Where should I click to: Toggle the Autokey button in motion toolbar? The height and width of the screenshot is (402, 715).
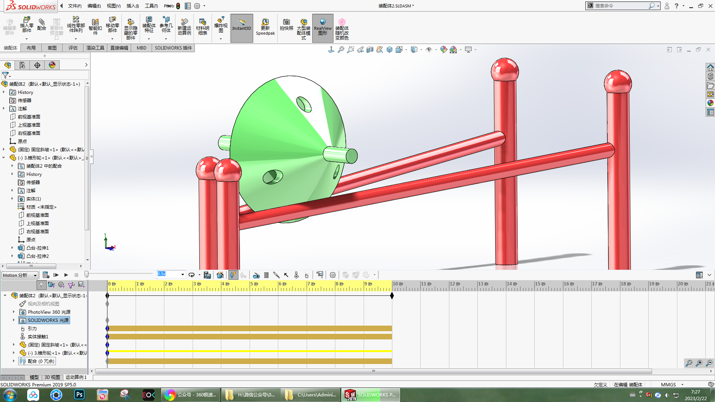click(x=233, y=275)
